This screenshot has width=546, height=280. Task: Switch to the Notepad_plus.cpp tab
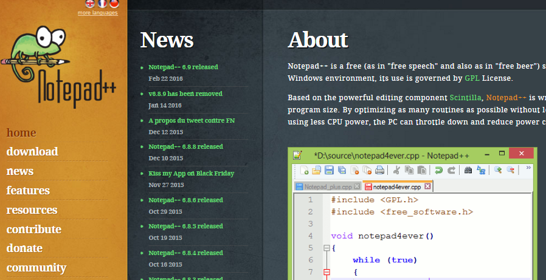[x=328, y=187]
